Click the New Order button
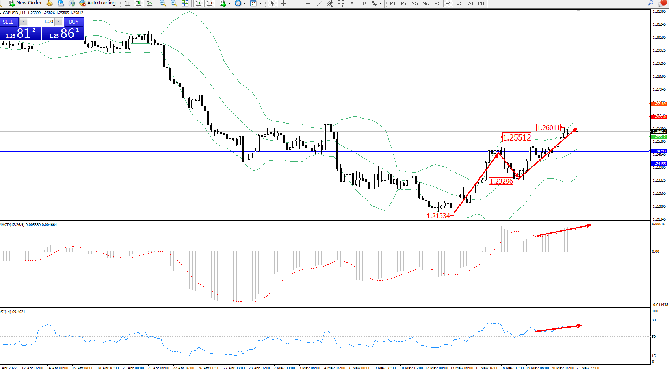This screenshot has height=369, width=669. [x=25, y=3]
